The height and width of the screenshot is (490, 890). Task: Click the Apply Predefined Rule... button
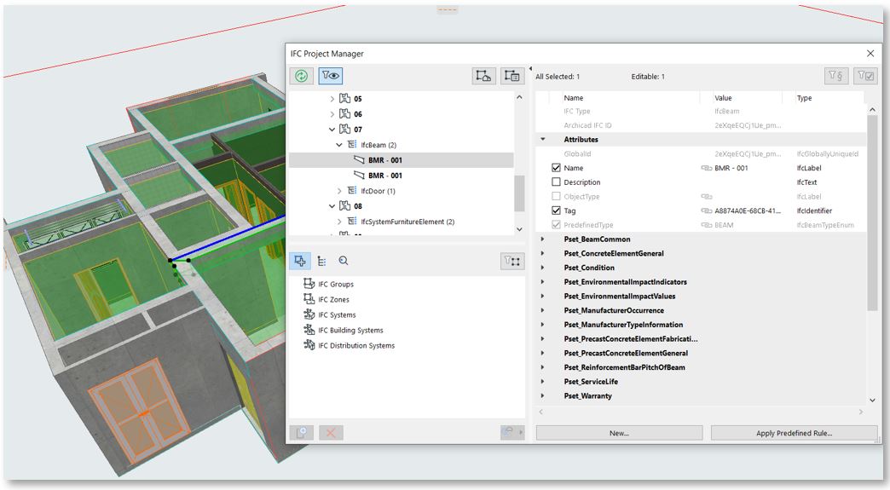click(794, 433)
